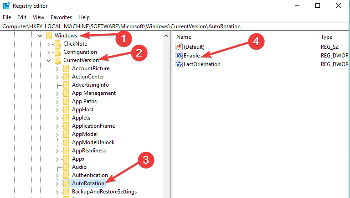350x198 pixels.
Task: Expand the Applets key
Action: (57, 118)
